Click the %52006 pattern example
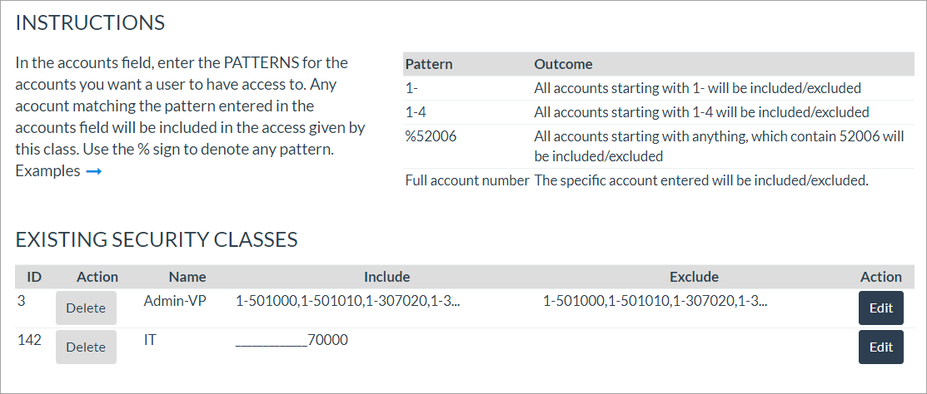927x394 pixels. [x=427, y=135]
